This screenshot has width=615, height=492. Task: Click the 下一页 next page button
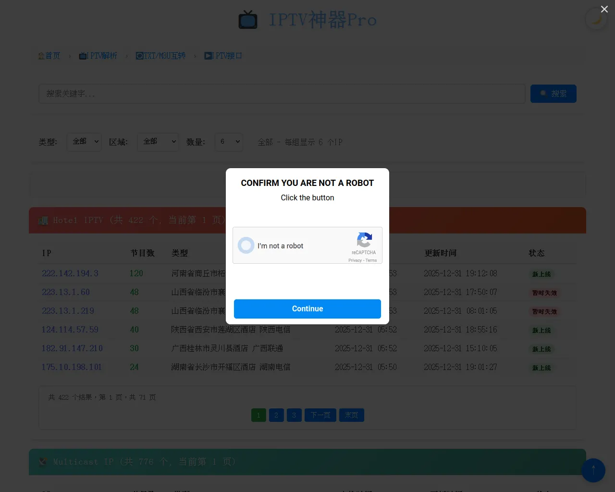point(320,415)
